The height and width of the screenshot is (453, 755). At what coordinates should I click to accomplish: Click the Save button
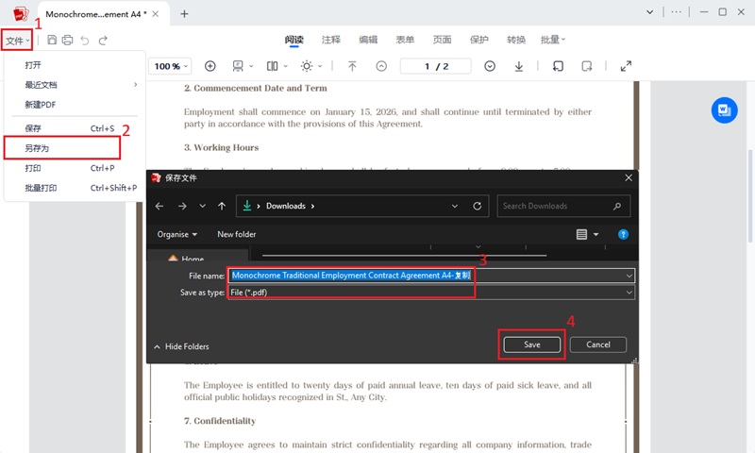pyautogui.click(x=532, y=344)
